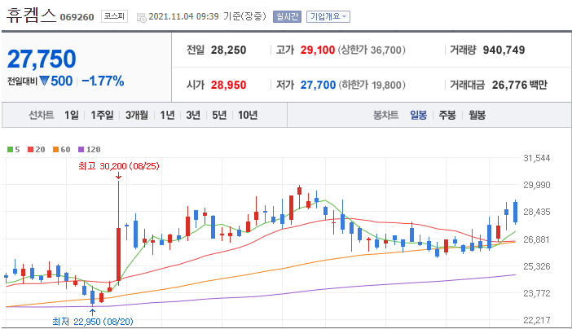Image resolution: width=572 pixels, height=329 pixels.
Task: Click the 26,881 price axis label
Action: [x=536, y=239]
